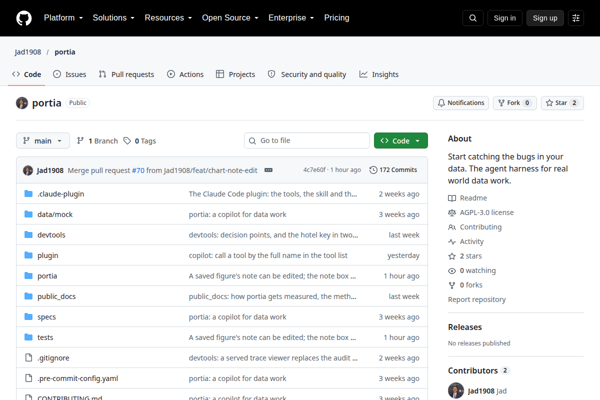The height and width of the screenshot is (400, 600).
Task: Click the file icon beside .pre-commit-config.yaml
Action: tap(28, 378)
